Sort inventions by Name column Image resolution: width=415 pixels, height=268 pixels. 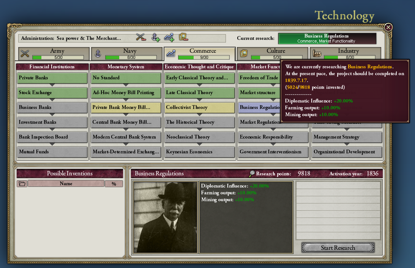(x=66, y=184)
